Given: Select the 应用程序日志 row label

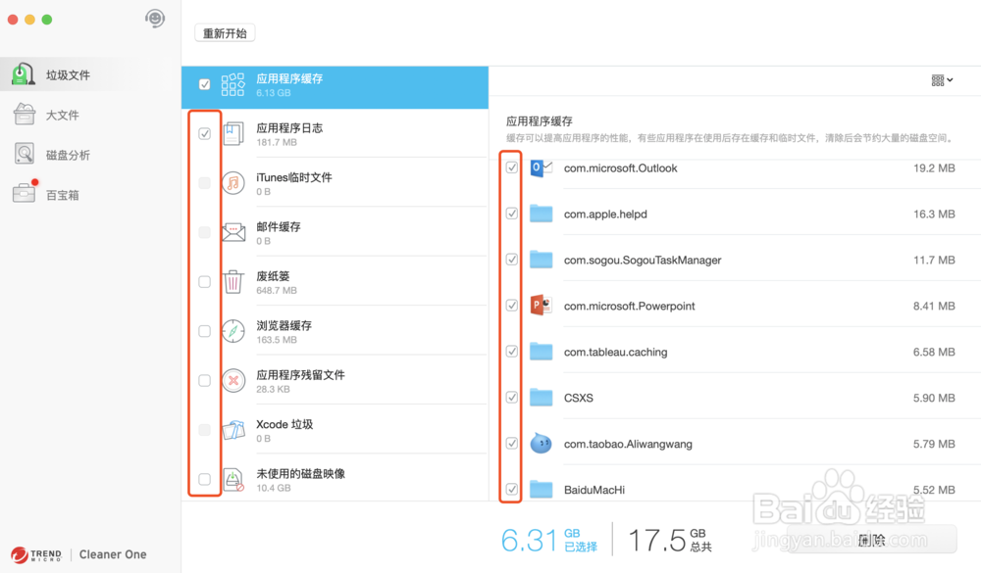Looking at the screenshot, I should point(289,128).
